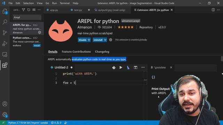Screen dimensions: 223x125
Task: Click the settings gear next to the Uninstall button
Action: (111, 40)
